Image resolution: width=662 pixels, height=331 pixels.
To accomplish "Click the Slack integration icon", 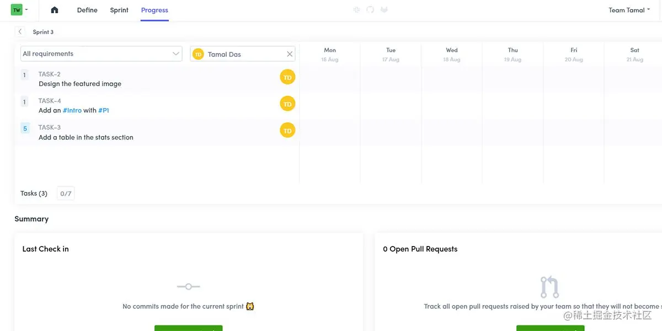I will [x=356, y=10].
